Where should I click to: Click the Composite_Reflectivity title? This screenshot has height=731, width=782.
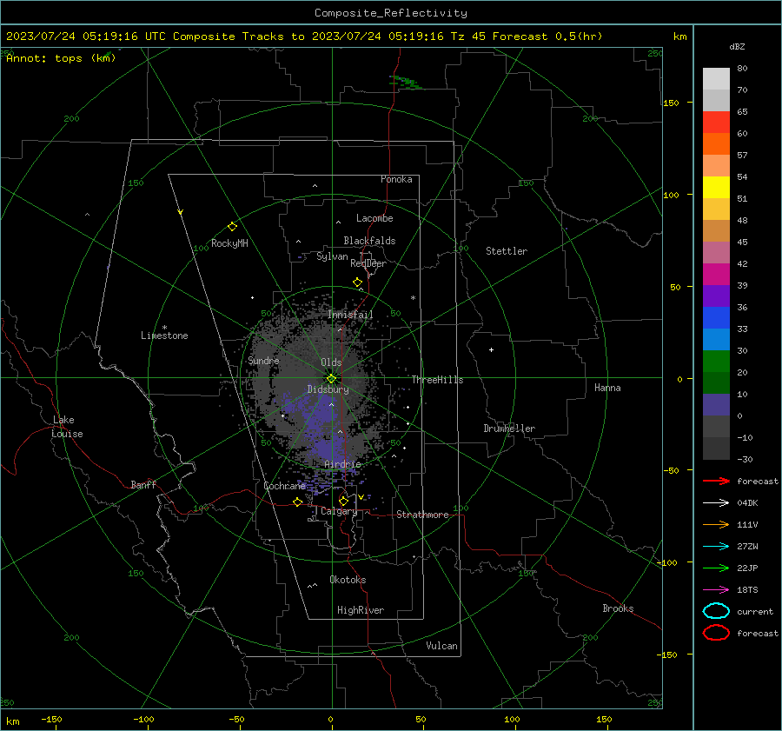click(391, 13)
